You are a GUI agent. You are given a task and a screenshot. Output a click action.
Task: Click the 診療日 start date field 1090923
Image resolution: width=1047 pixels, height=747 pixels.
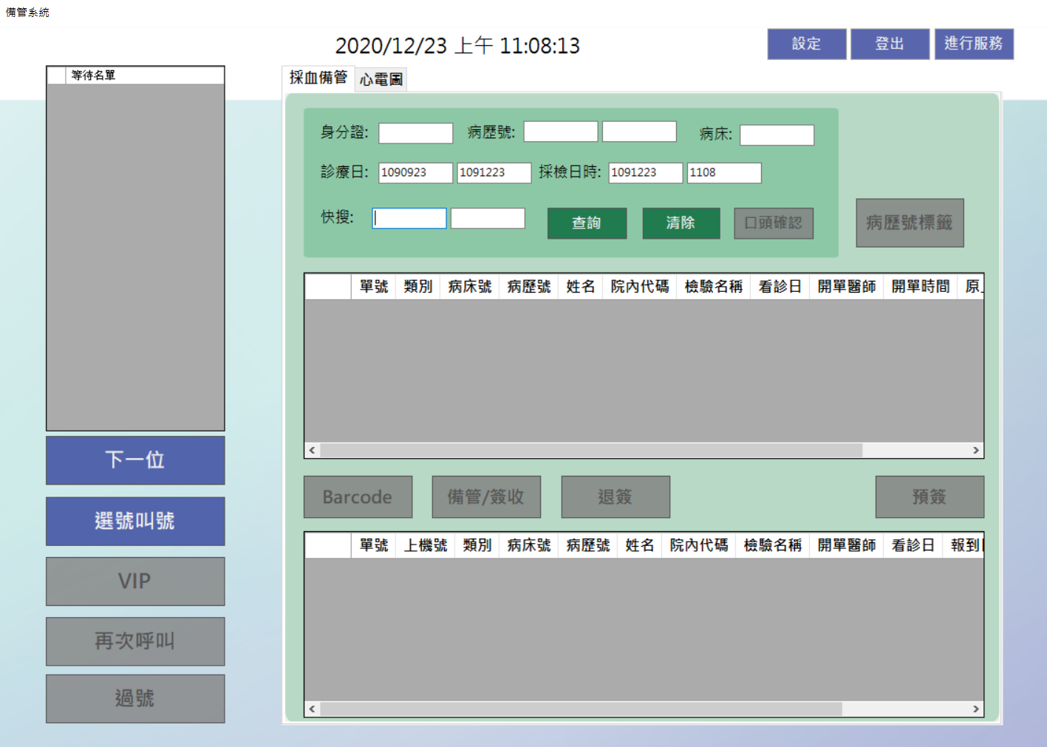(416, 173)
